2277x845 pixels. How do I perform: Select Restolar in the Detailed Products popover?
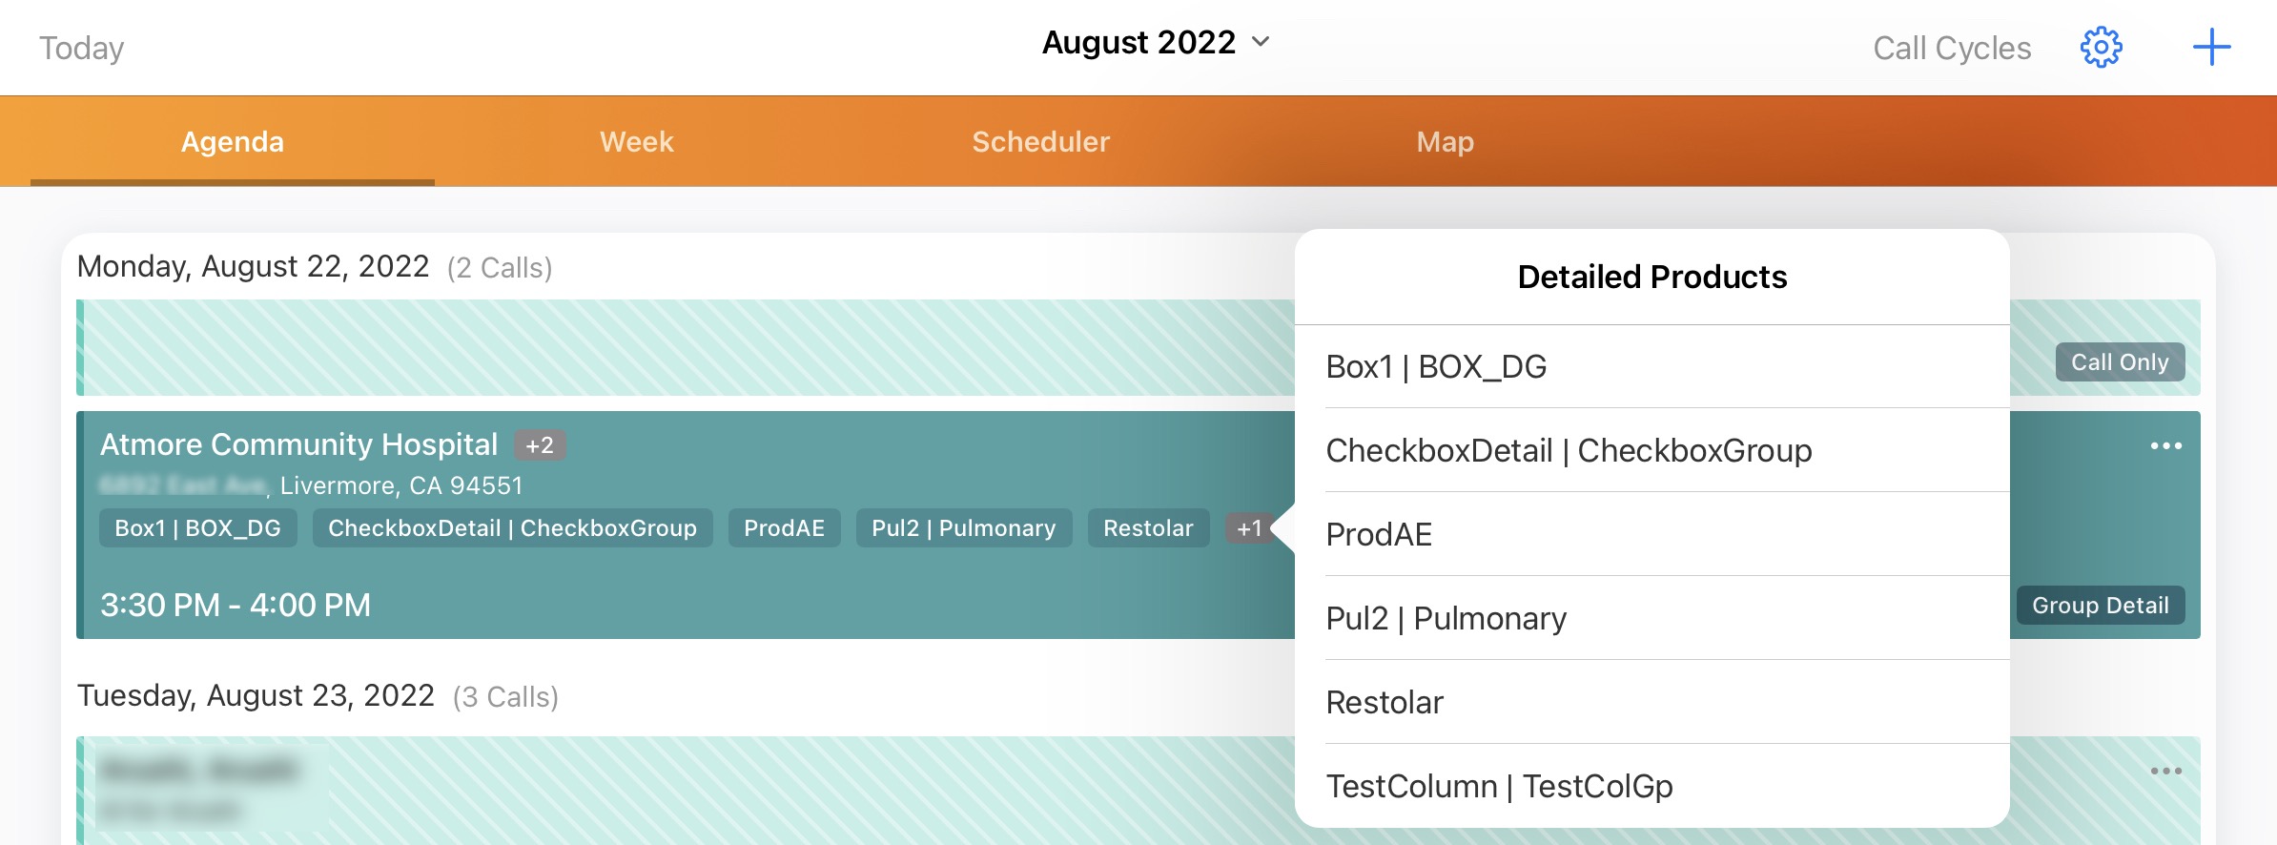(x=1385, y=703)
